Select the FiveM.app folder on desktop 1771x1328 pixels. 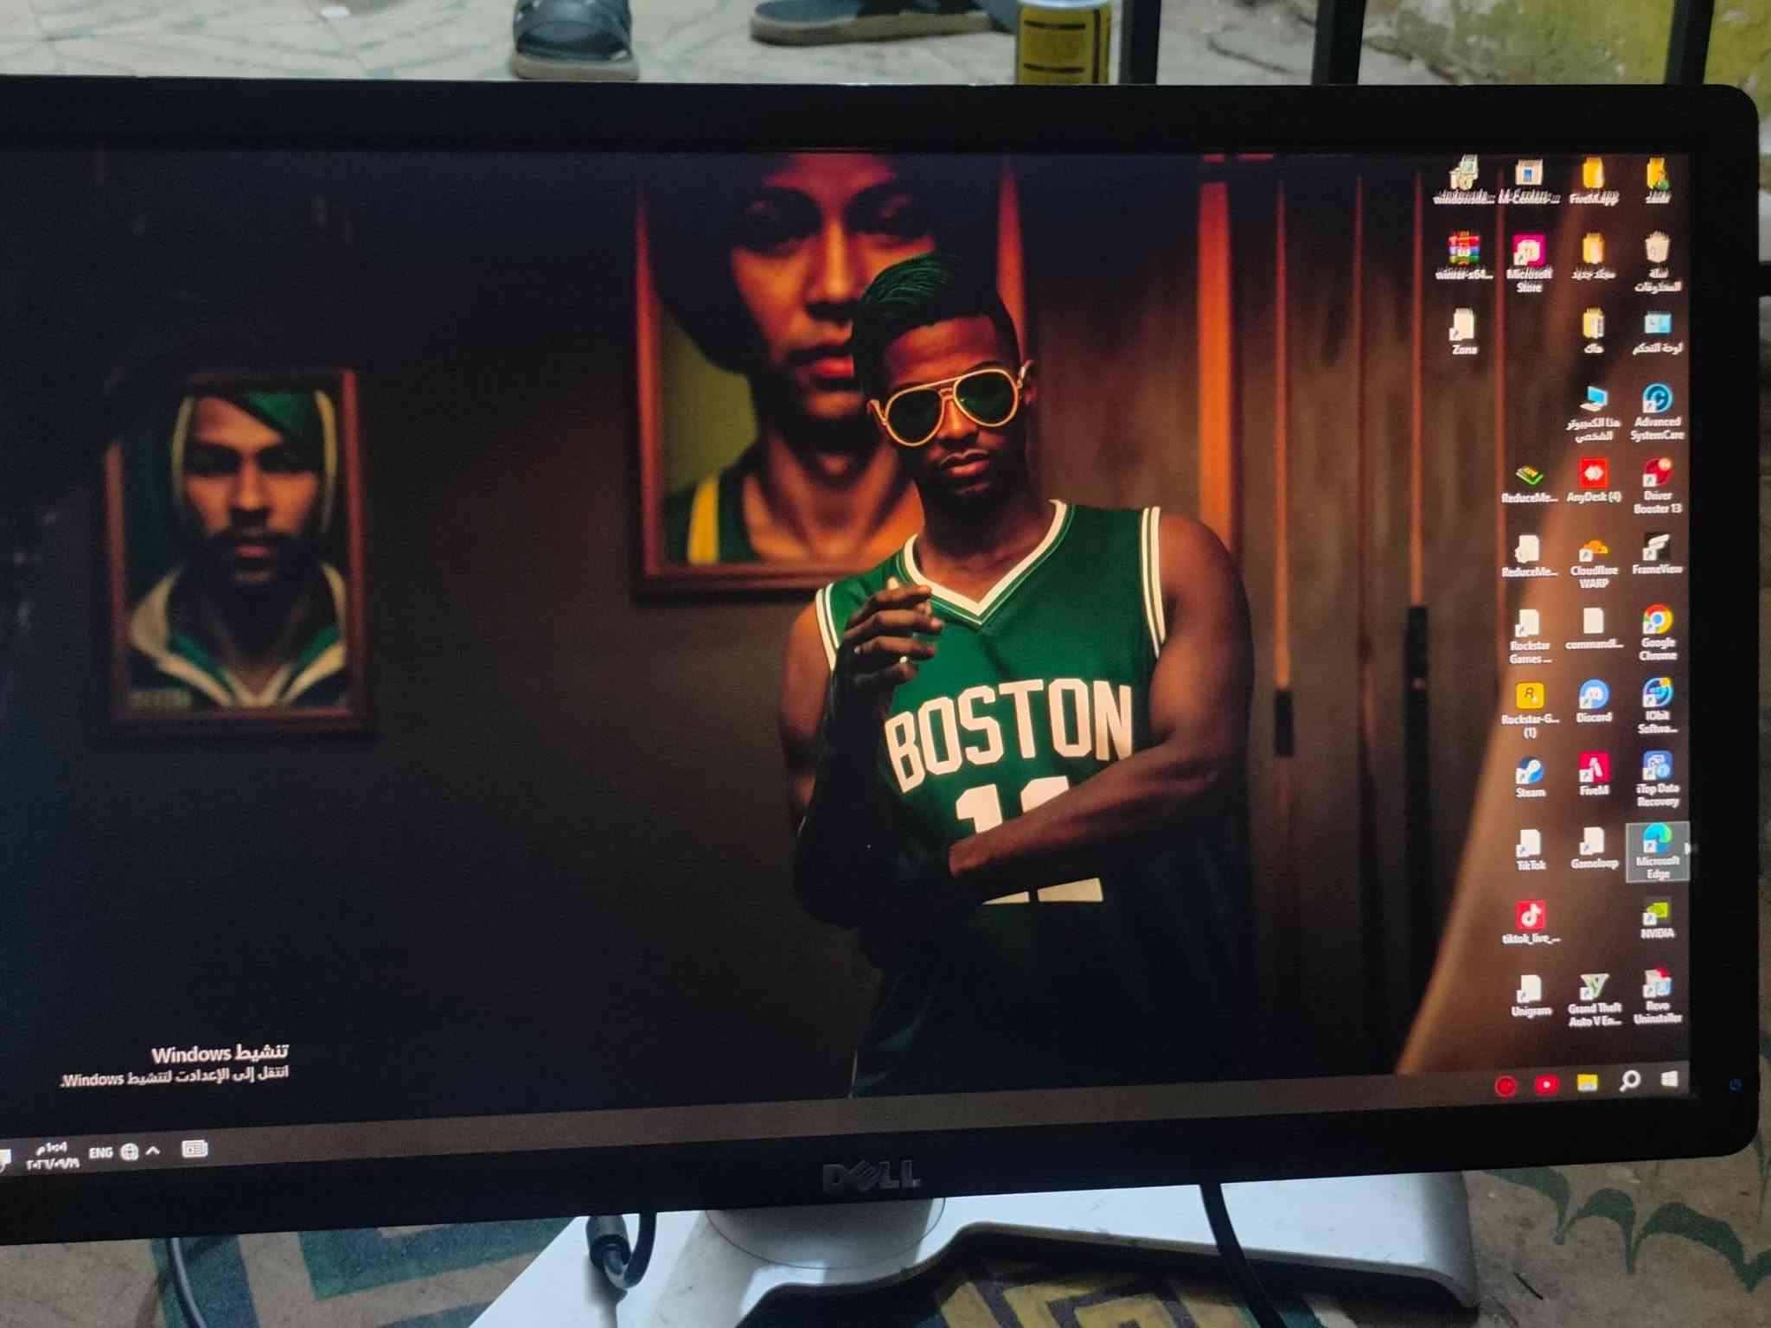tap(1593, 181)
